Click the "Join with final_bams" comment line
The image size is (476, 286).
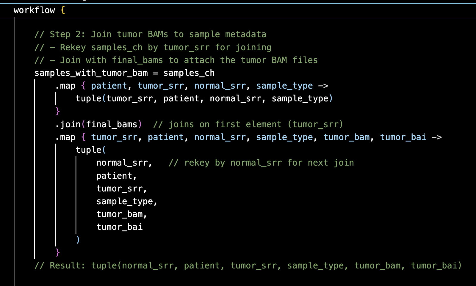(x=176, y=60)
